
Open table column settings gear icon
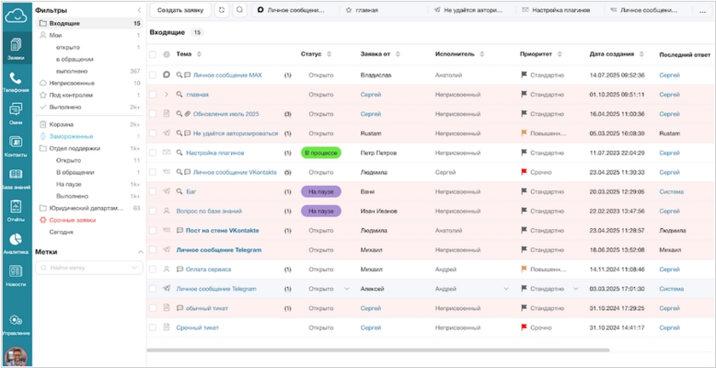pos(166,55)
